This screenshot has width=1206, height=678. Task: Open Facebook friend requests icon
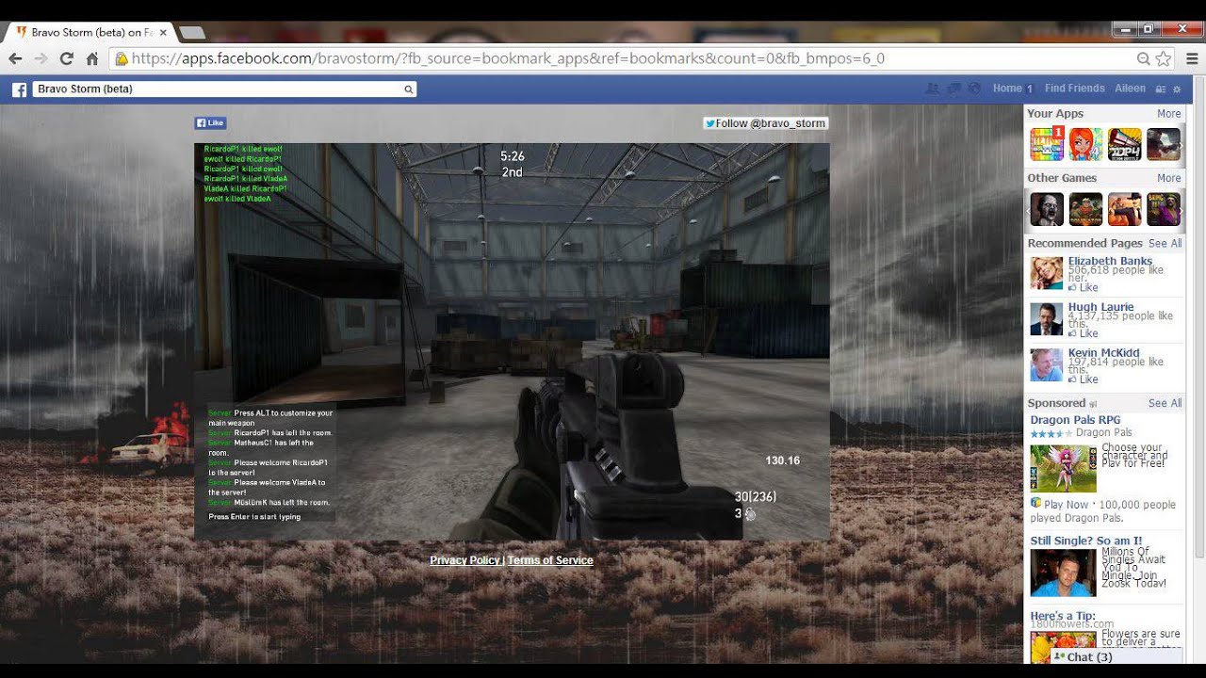point(933,89)
